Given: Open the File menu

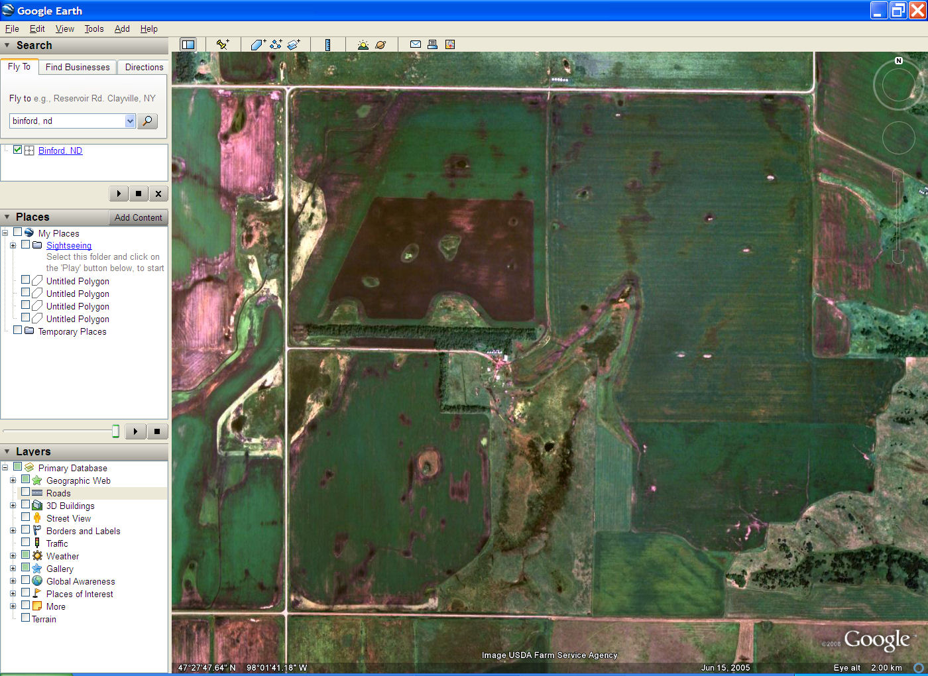Looking at the screenshot, I should [12, 28].
